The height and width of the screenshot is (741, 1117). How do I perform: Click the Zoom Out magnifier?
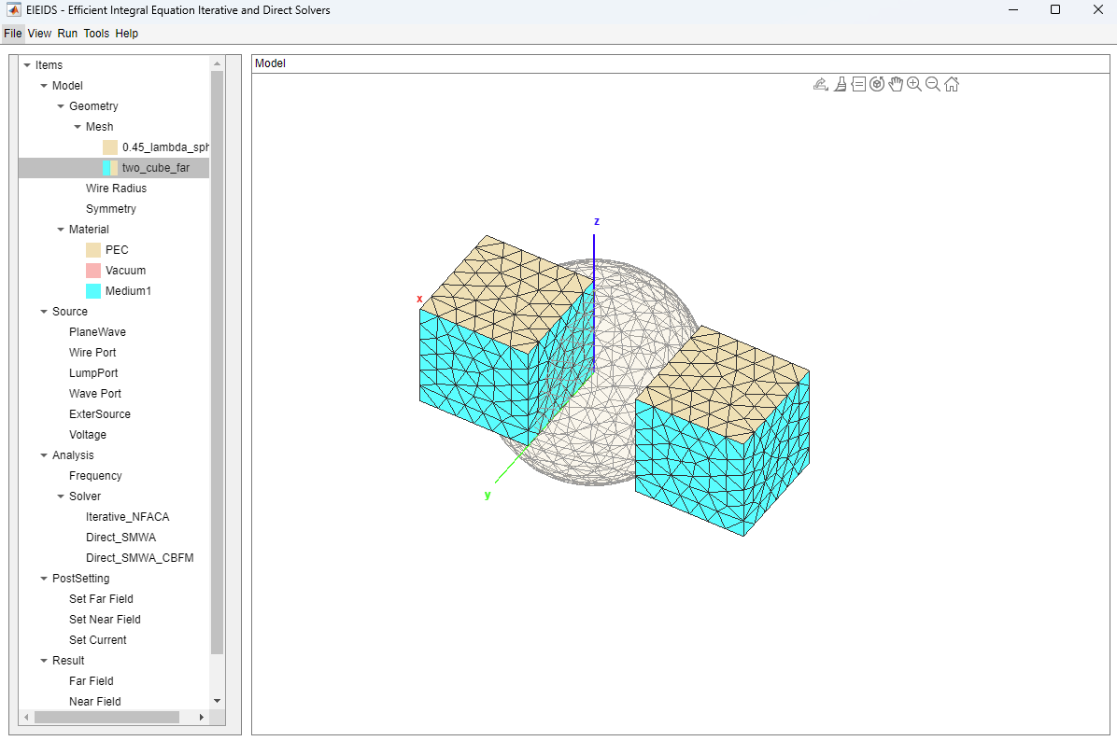[933, 84]
